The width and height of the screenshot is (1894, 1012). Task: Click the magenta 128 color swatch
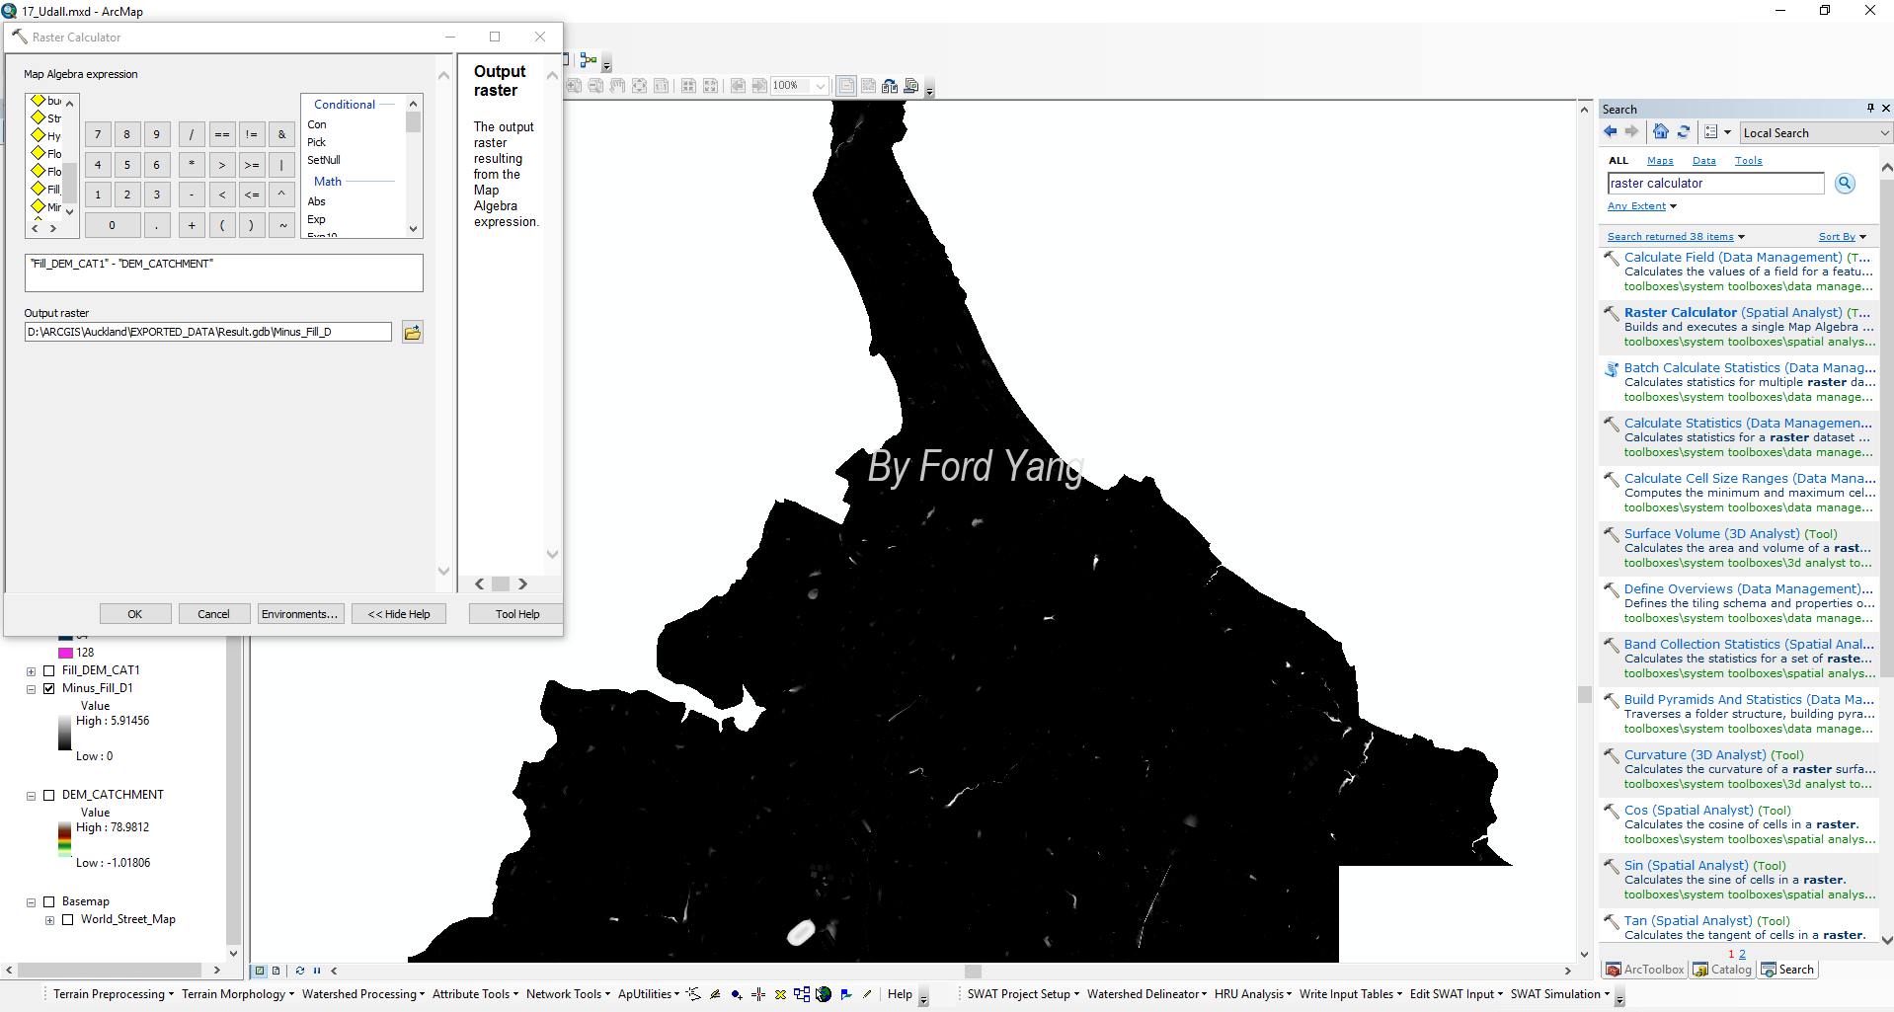pyautogui.click(x=65, y=653)
